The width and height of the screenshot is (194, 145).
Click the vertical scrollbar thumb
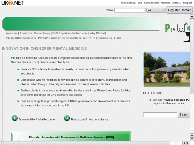(192, 56)
